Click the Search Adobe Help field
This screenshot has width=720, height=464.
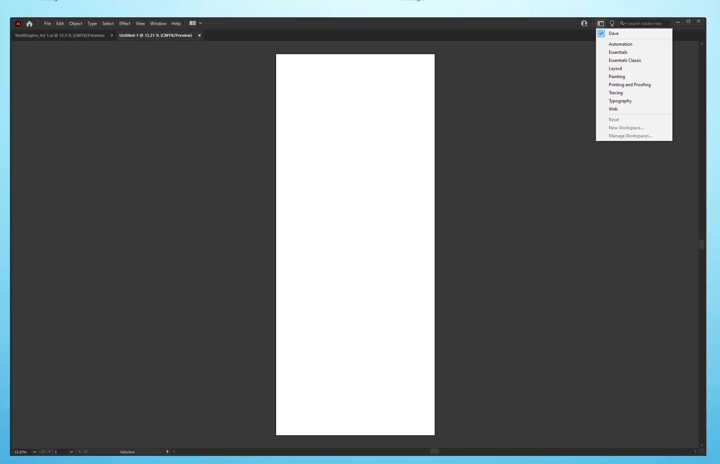pos(648,24)
